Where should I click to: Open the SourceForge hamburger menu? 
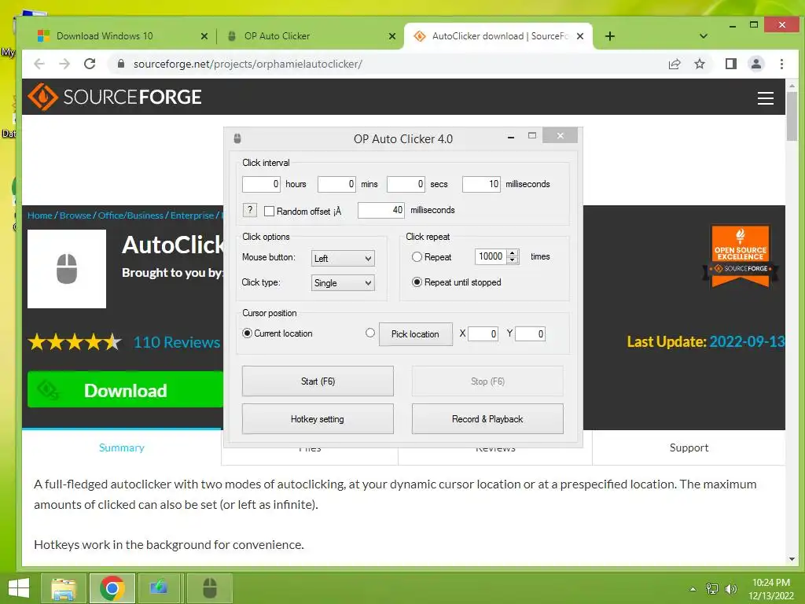click(x=765, y=98)
